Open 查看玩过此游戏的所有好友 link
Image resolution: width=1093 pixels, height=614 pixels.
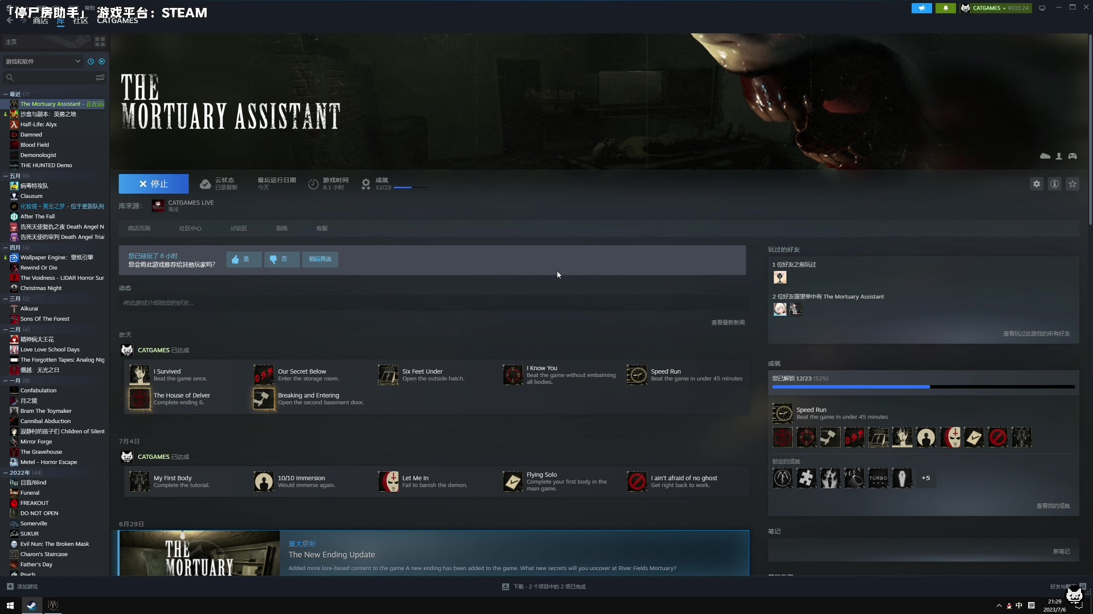pyautogui.click(x=1037, y=334)
